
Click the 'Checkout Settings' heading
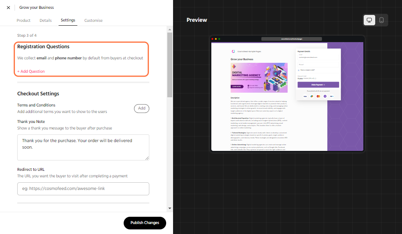coord(38,94)
